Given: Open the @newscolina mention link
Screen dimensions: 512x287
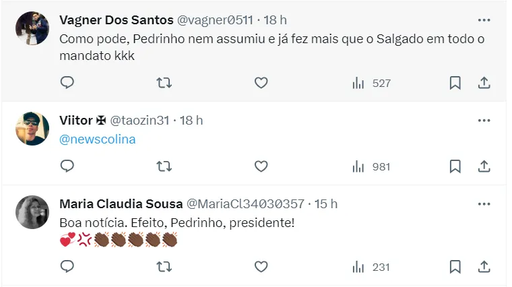Looking at the screenshot, I should pos(98,139).
